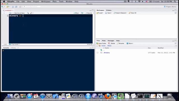Open the Save dropdown in Workspace

[x=108, y=13]
